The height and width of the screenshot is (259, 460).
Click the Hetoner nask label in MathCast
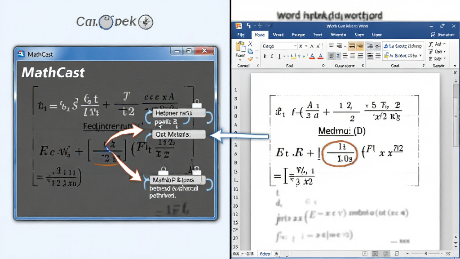click(x=178, y=113)
